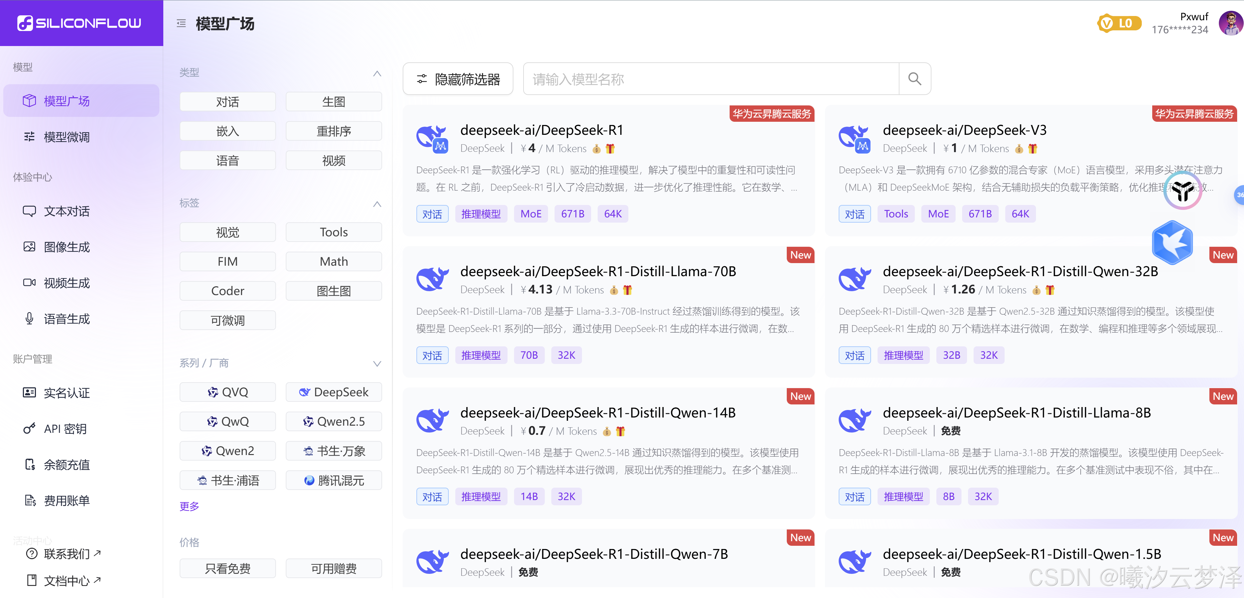The width and height of the screenshot is (1244, 598).
Task: Expand the 系列 / 厂商 section chevron
Action: tap(377, 363)
